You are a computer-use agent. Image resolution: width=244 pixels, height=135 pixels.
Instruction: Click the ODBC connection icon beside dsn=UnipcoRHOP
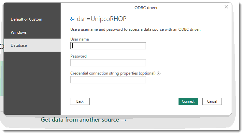point(73,19)
